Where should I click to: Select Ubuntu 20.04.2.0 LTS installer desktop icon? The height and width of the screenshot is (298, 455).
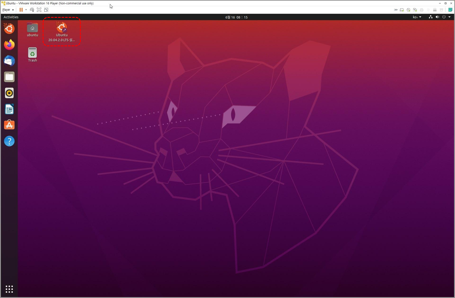[62, 32]
